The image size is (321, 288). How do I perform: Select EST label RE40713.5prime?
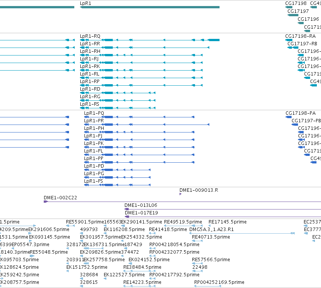point(211,237)
